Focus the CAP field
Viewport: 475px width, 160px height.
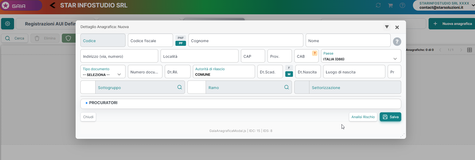tap(253, 56)
